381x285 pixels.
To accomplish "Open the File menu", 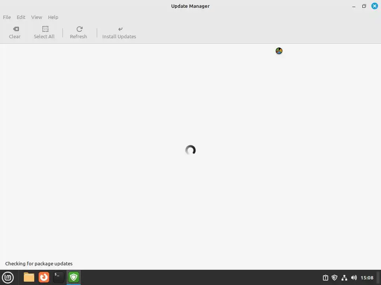I will click(7, 17).
